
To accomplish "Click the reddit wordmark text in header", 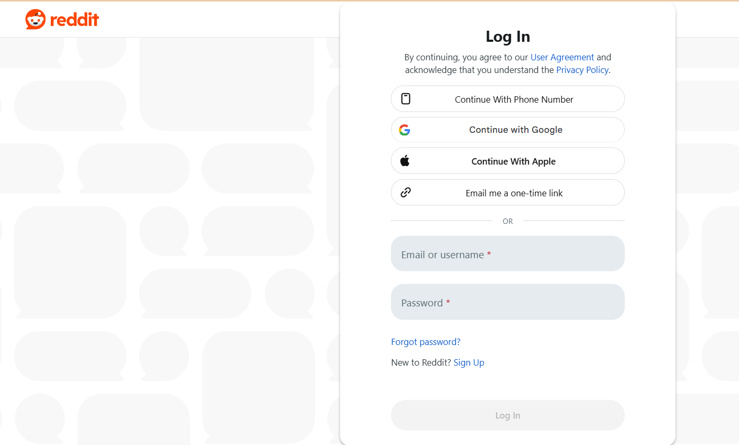I will (75, 20).
